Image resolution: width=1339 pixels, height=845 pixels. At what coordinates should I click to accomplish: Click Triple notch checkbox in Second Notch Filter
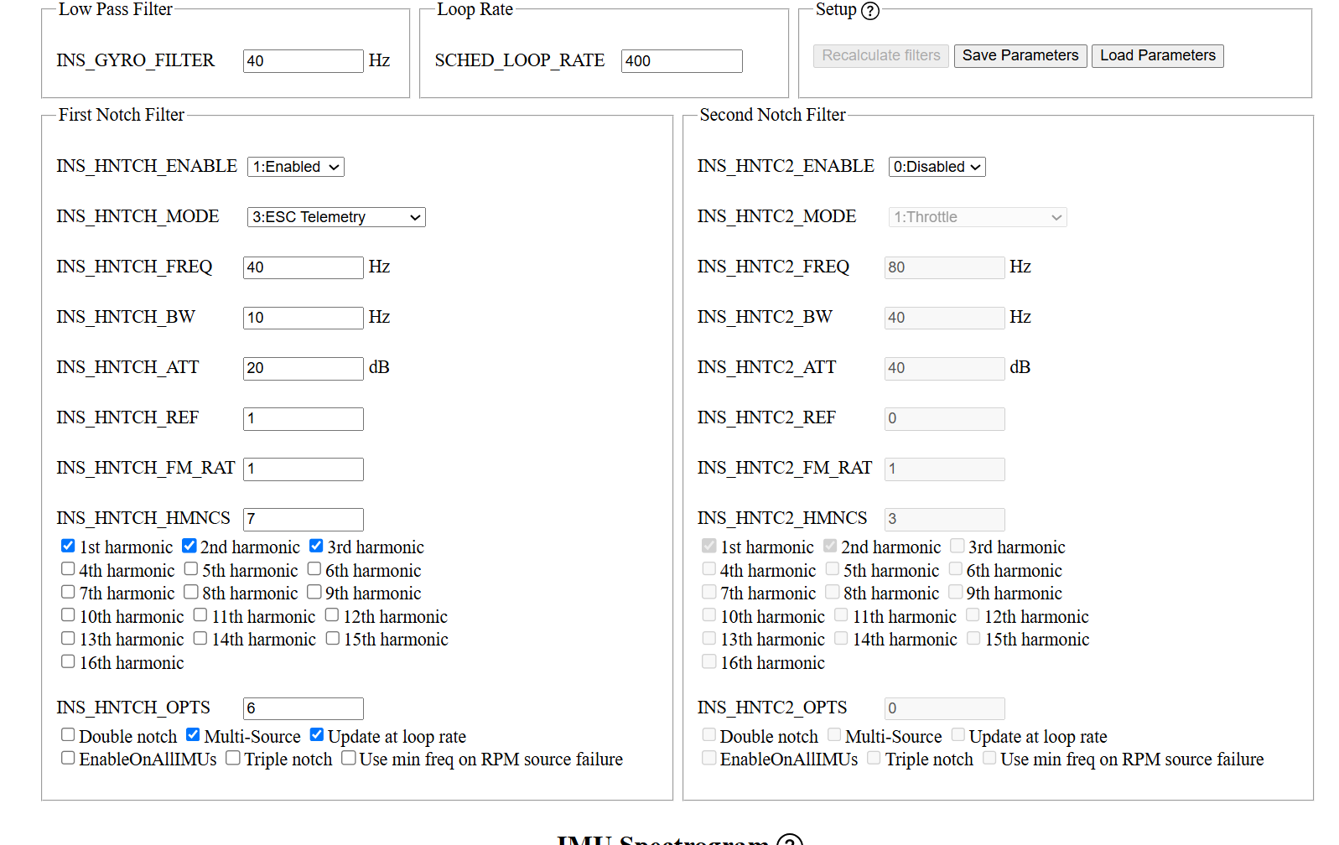click(875, 758)
